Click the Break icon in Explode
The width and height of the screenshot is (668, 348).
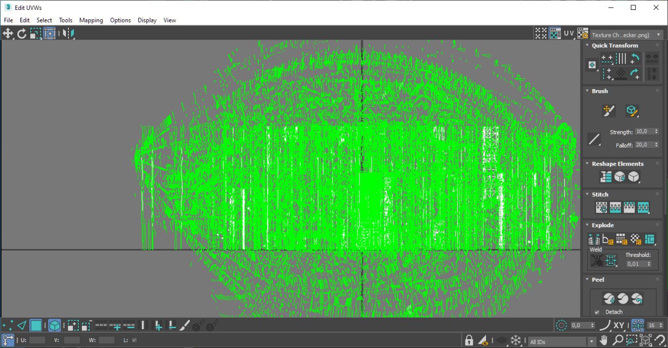tap(594, 239)
